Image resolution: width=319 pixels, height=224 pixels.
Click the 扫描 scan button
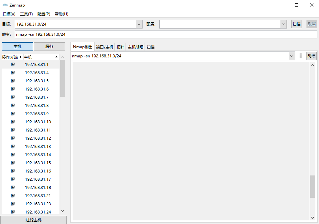tap(297, 24)
